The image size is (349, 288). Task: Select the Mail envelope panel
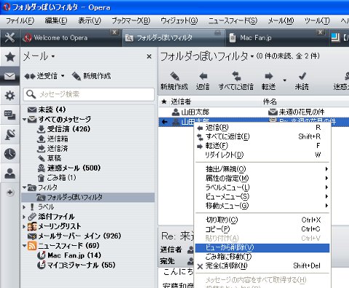pos(10,76)
